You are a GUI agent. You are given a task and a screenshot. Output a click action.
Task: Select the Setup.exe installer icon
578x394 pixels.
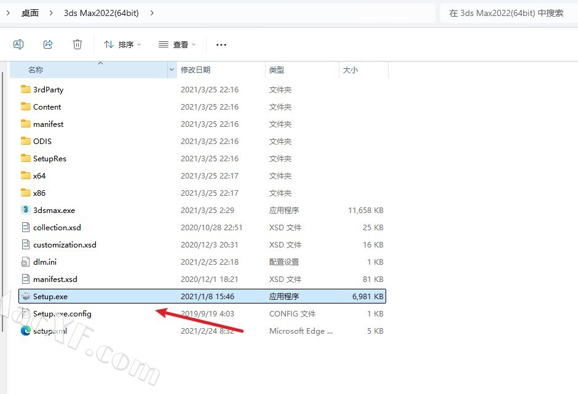[25, 296]
